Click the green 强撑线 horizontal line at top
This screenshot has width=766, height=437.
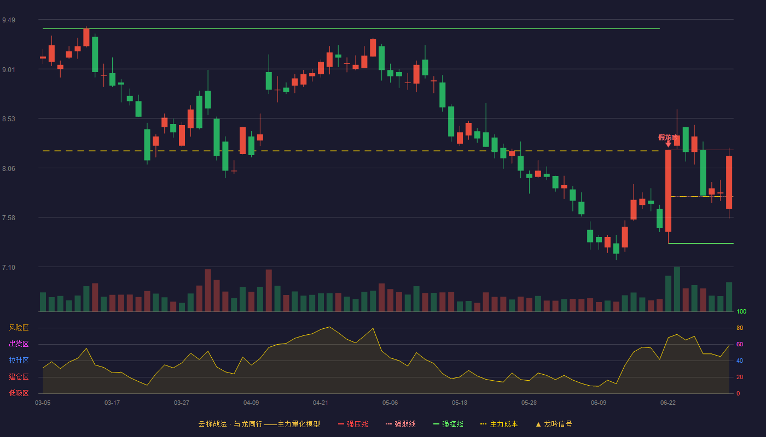350,28
